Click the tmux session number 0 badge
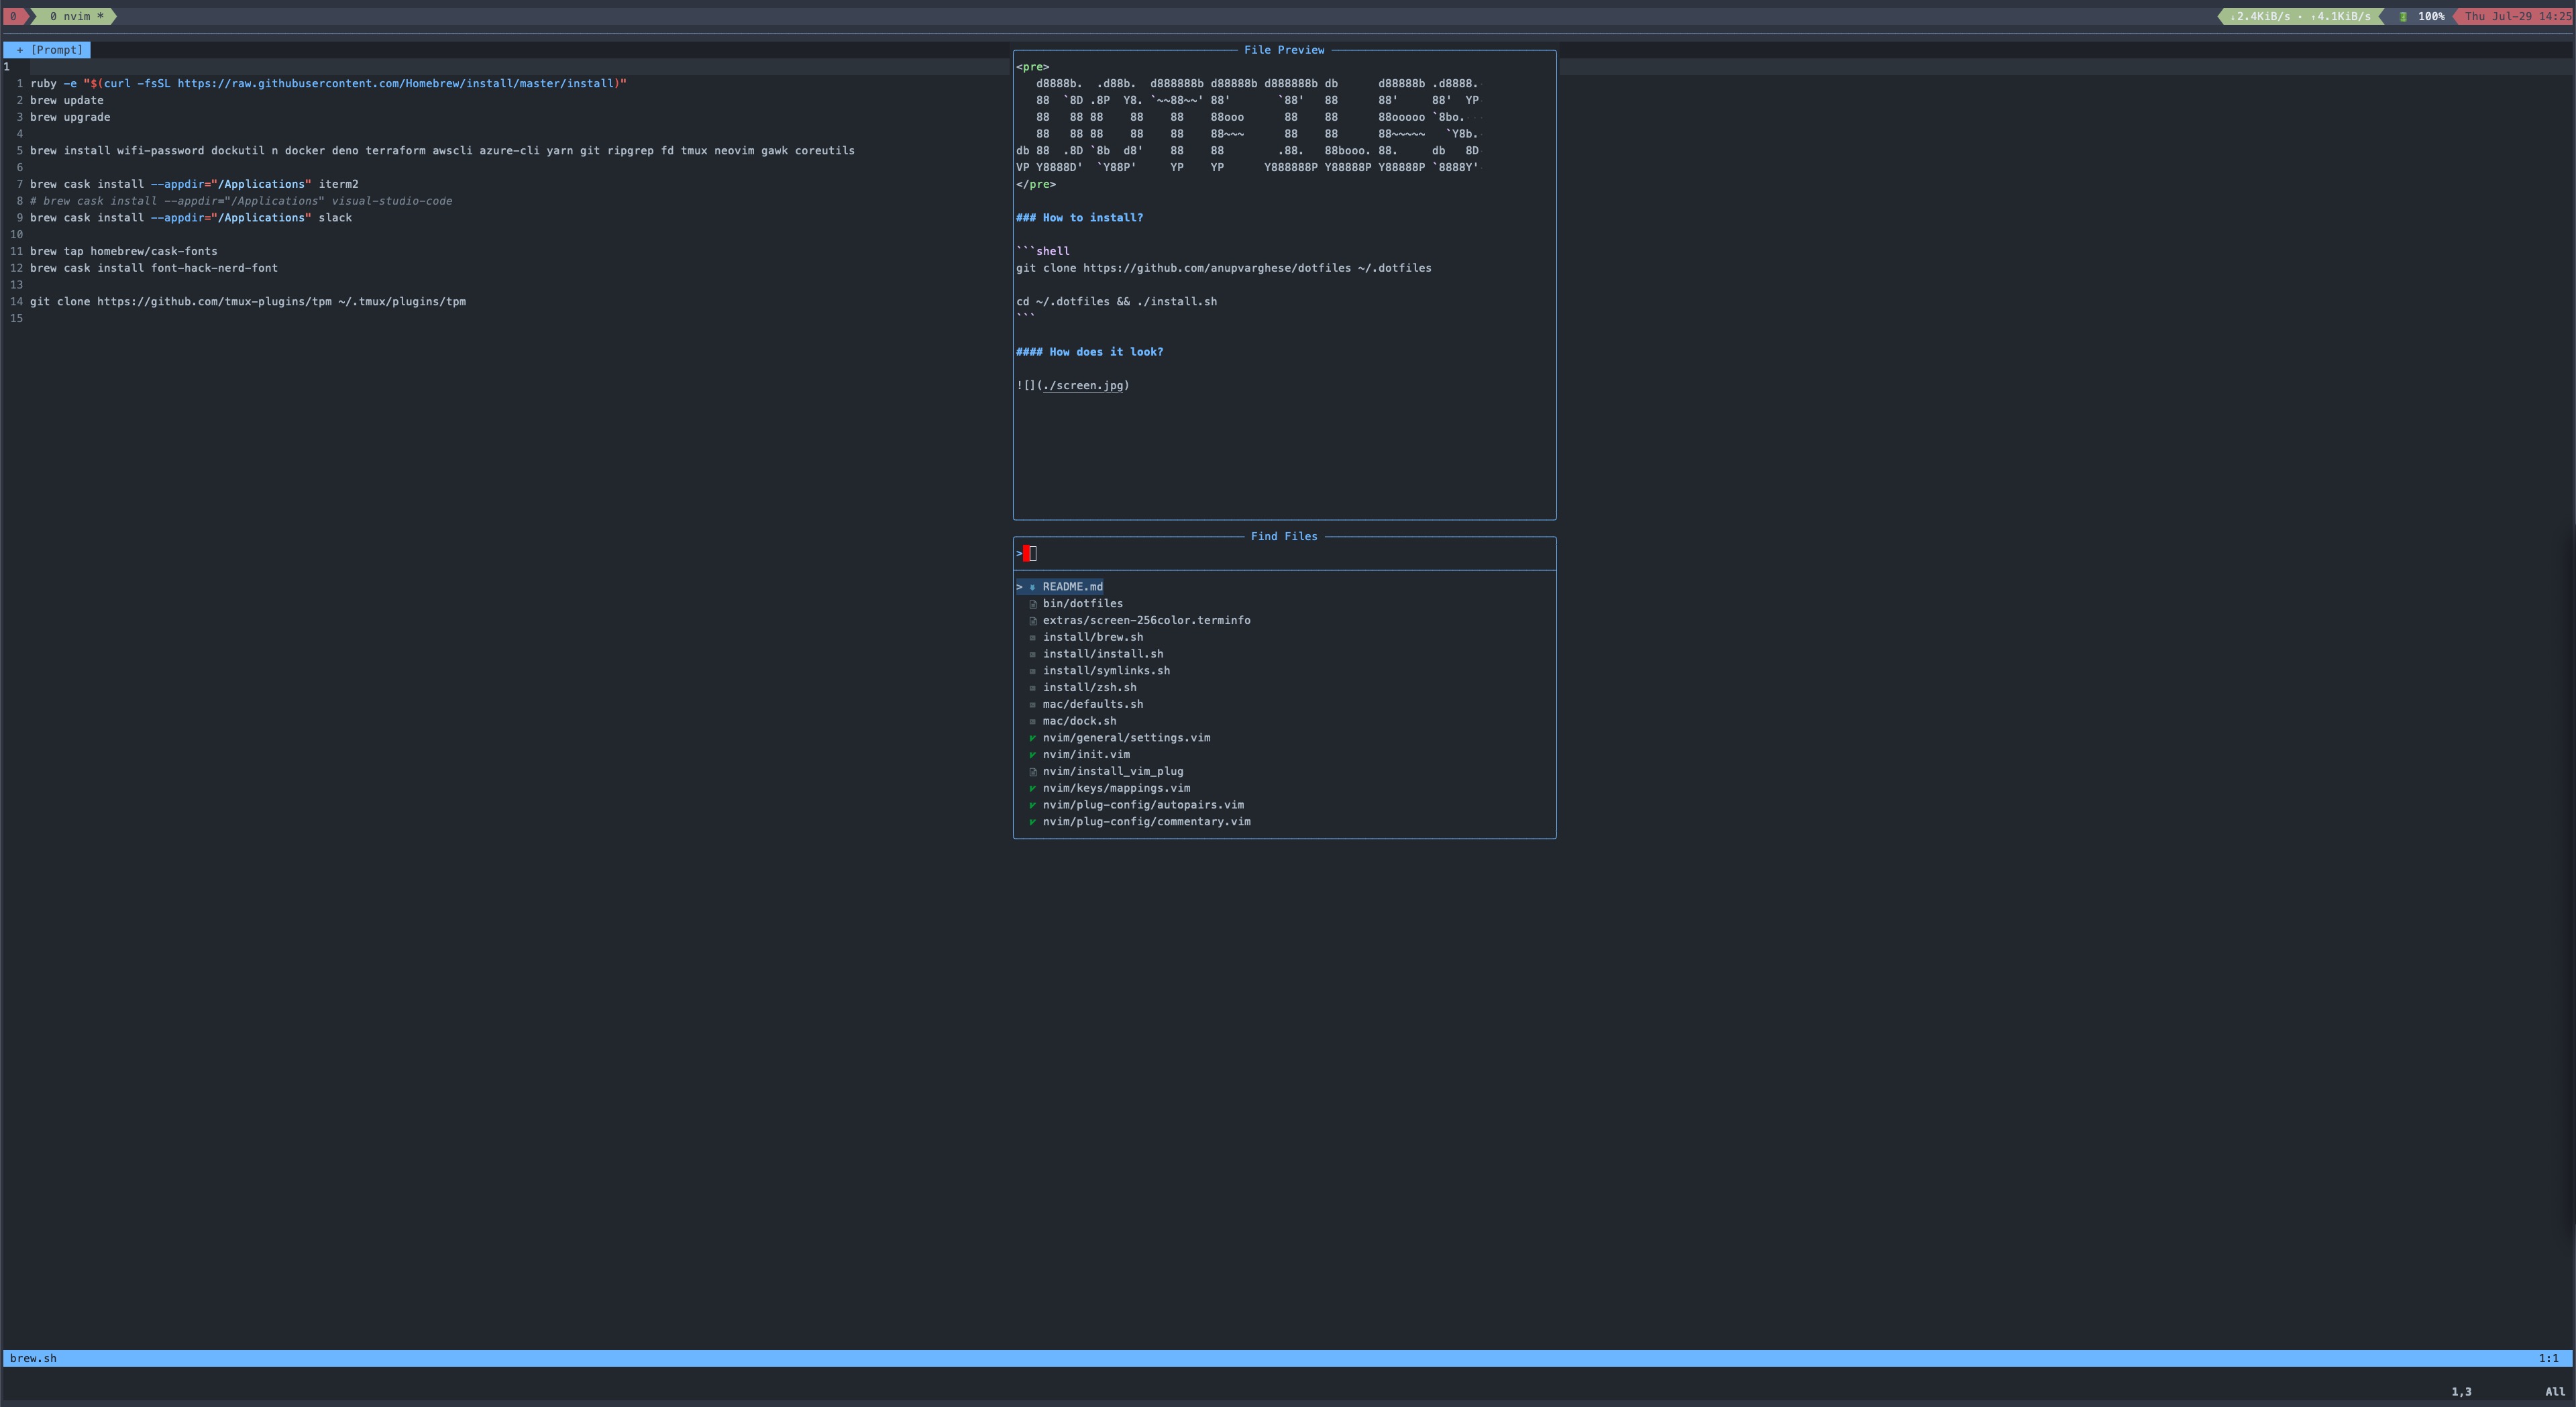Viewport: 2576px width, 1407px height. [13, 17]
